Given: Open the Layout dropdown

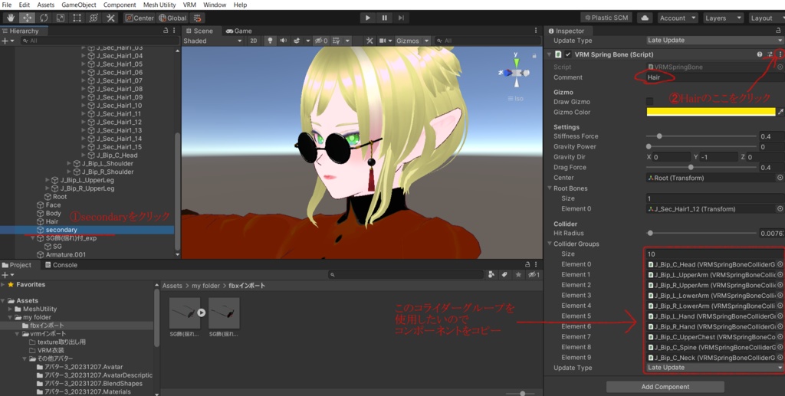Looking at the screenshot, I should coord(766,18).
